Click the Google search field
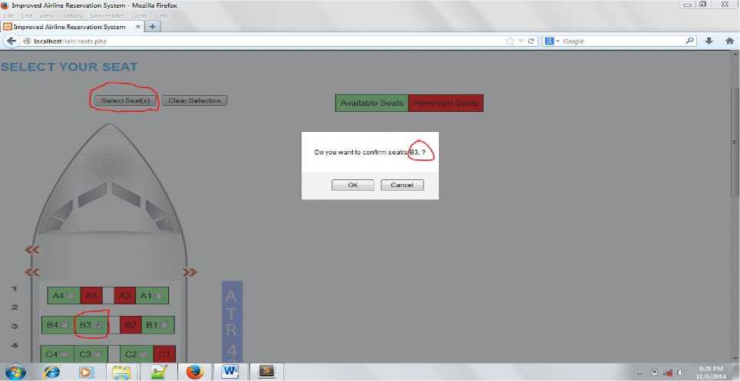 pyautogui.click(x=623, y=41)
